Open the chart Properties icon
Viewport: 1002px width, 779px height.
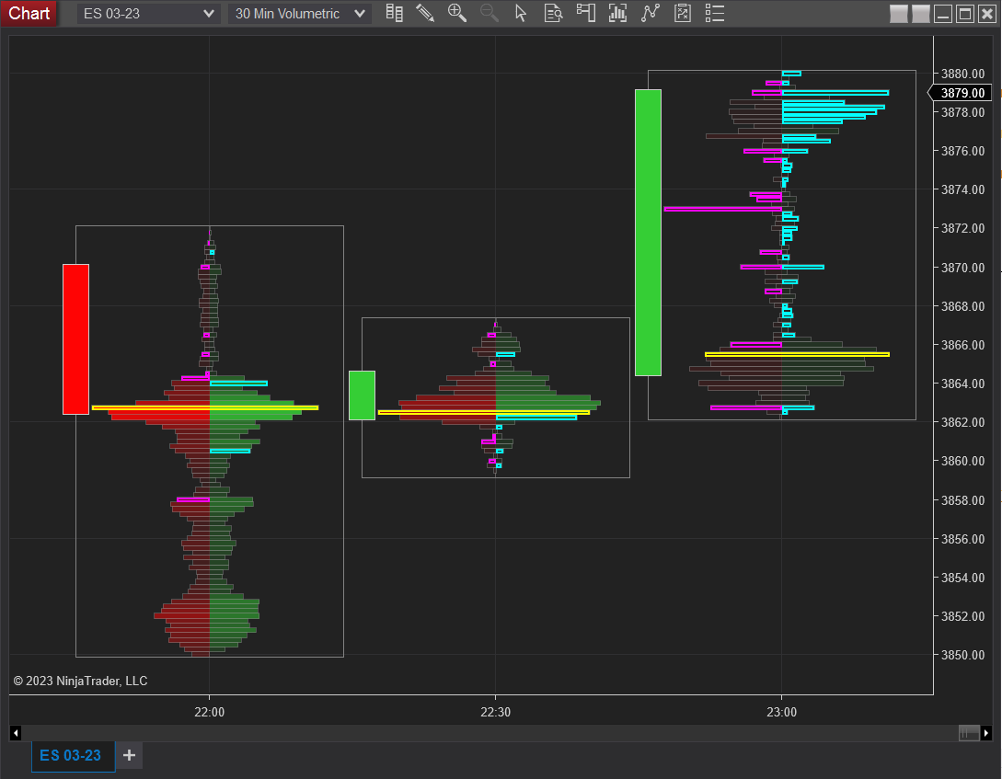[682, 13]
